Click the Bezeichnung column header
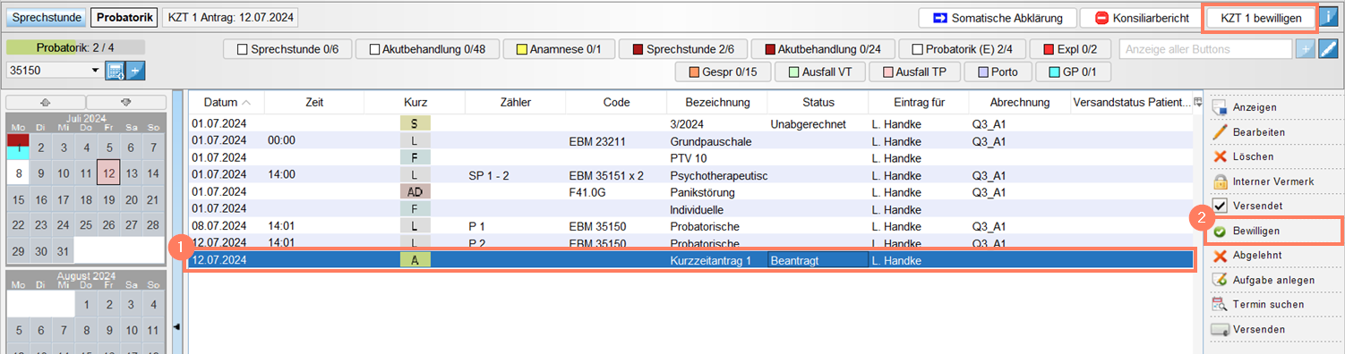This screenshot has width=1345, height=354. [x=717, y=102]
